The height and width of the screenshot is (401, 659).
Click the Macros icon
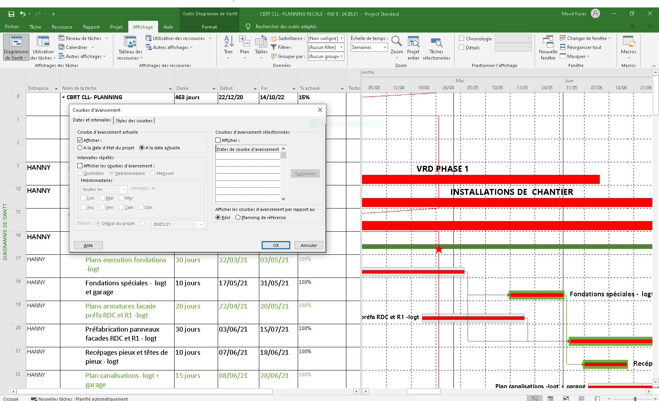coord(628,42)
